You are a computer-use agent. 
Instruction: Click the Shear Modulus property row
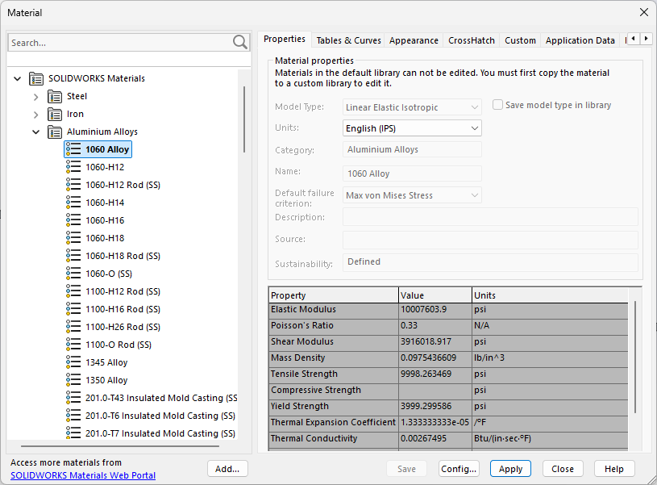448,341
